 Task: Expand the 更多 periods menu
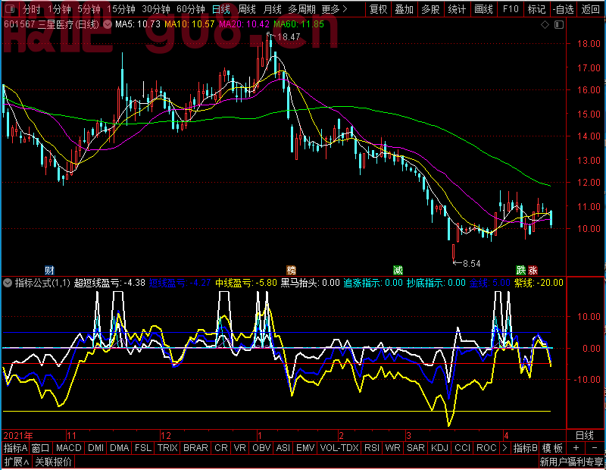click(x=334, y=9)
